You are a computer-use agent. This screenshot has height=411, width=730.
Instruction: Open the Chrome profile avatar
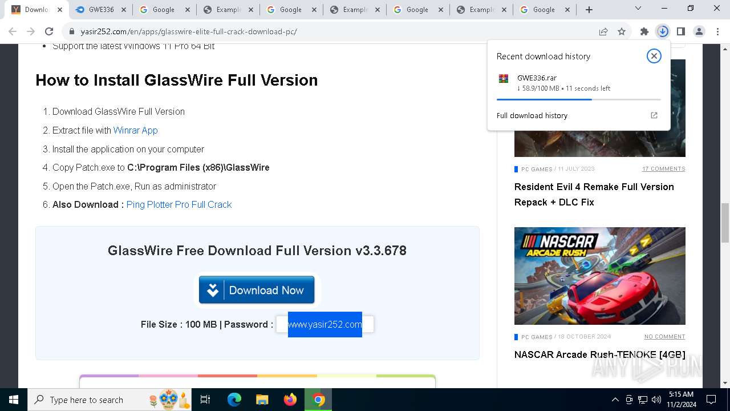pyautogui.click(x=699, y=32)
